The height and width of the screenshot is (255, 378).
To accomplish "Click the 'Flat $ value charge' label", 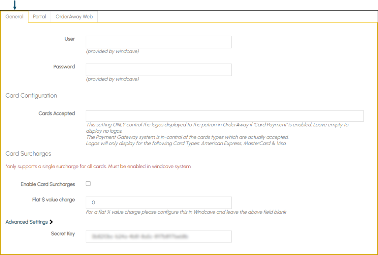I will pos(54,200).
